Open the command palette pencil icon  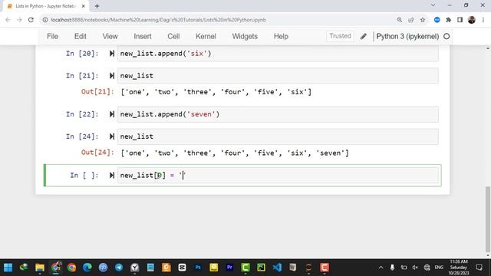(363, 36)
